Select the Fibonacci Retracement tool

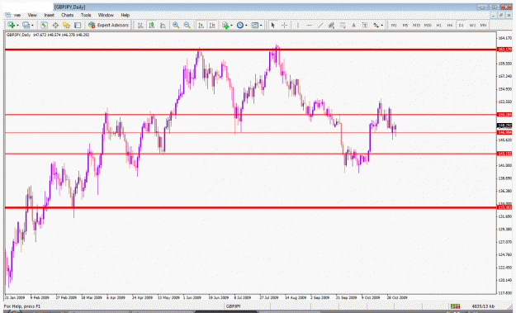[x=343, y=25]
